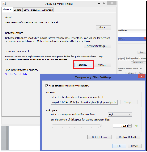This screenshot has width=147, height=152.
Task: Increase disk space with the spinner up arrow
Action: [x=130, y=125]
